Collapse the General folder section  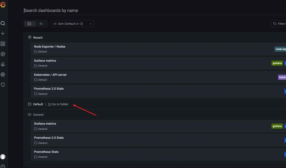(38, 115)
